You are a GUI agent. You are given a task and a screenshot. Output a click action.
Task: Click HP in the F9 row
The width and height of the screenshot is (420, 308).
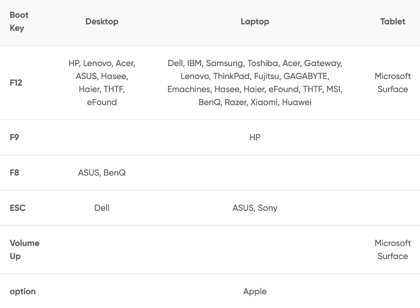(x=255, y=137)
